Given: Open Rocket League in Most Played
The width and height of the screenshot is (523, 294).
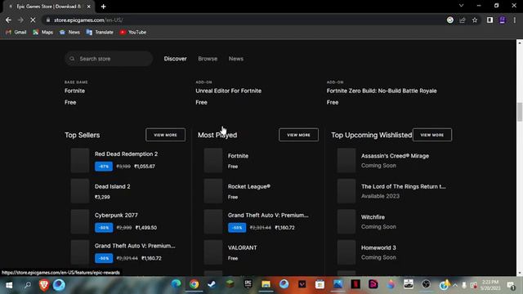Looking at the screenshot, I should click(x=248, y=186).
